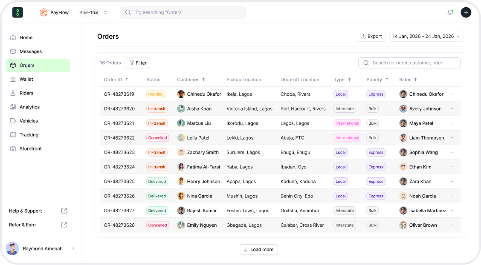This screenshot has height=265, width=481.
Task: Toggle sort on the Rider column
Action: coord(415,80)
